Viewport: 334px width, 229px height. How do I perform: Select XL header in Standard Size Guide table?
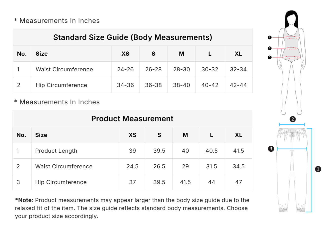pos(238,54)
